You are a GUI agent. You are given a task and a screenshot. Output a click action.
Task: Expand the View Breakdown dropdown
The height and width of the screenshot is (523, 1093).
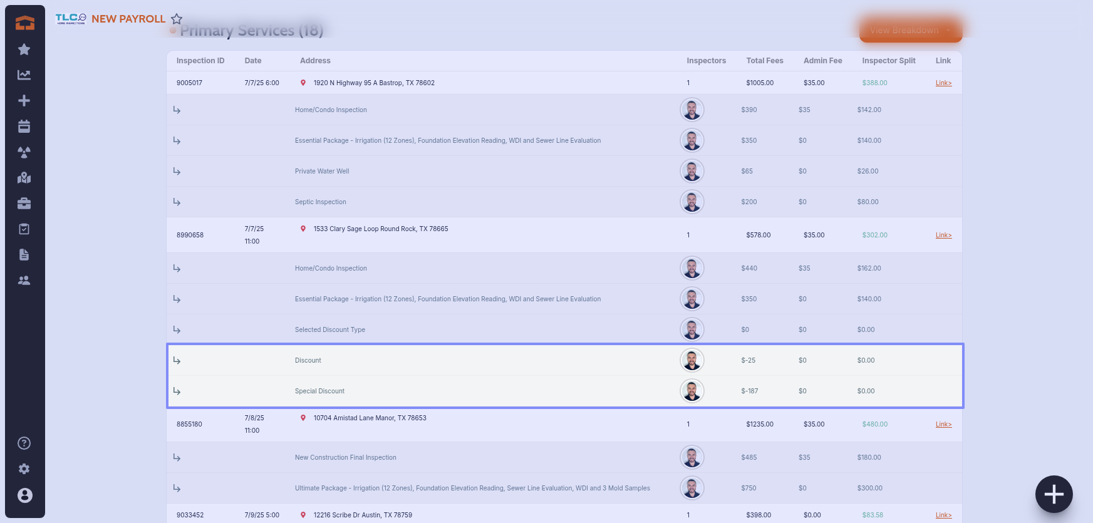(x=910, y=30)
